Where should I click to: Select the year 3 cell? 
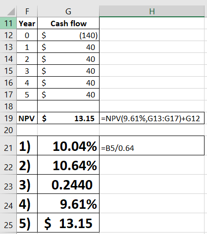pos(27,71)
